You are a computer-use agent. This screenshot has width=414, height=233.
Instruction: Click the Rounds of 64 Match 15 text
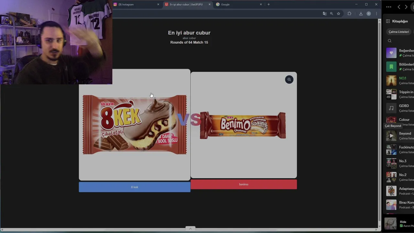[189, 42]
